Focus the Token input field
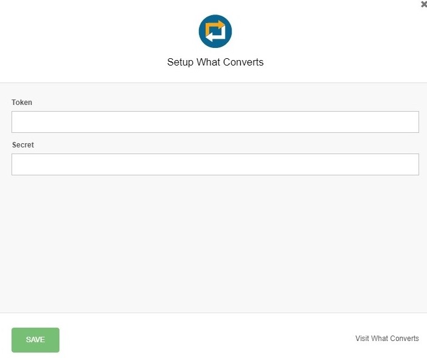The width and height of the screenshot is (427, 358). pos(215,122)
